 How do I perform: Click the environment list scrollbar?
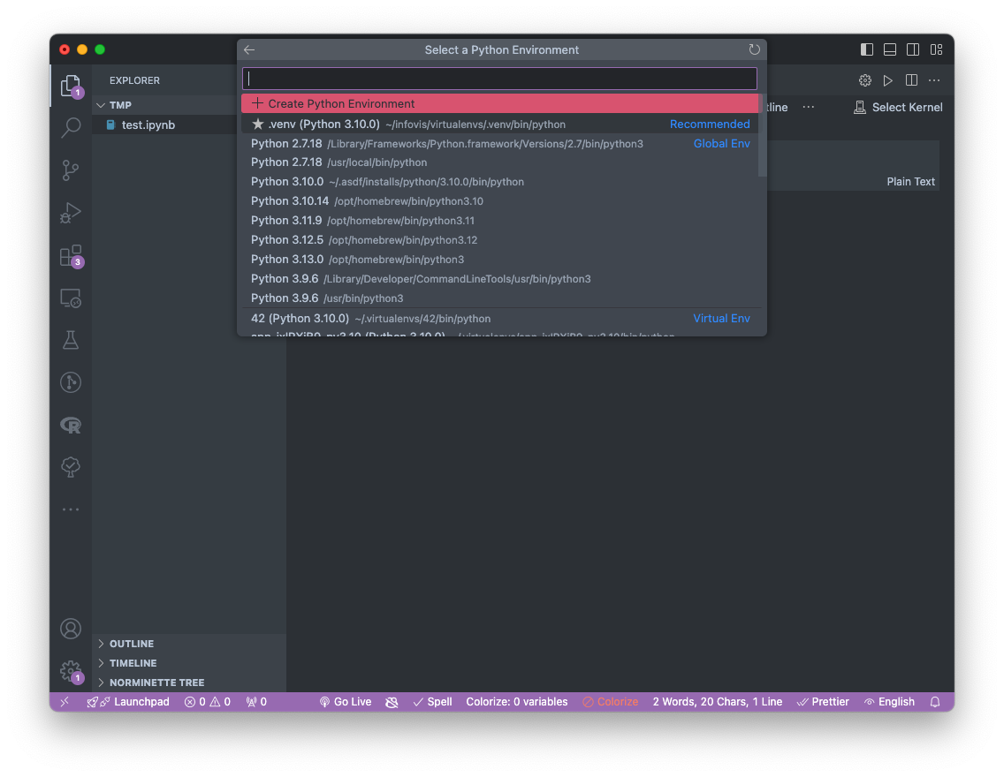tap(762, 135)
